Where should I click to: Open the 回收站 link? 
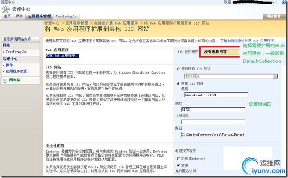tap(15, 80)
